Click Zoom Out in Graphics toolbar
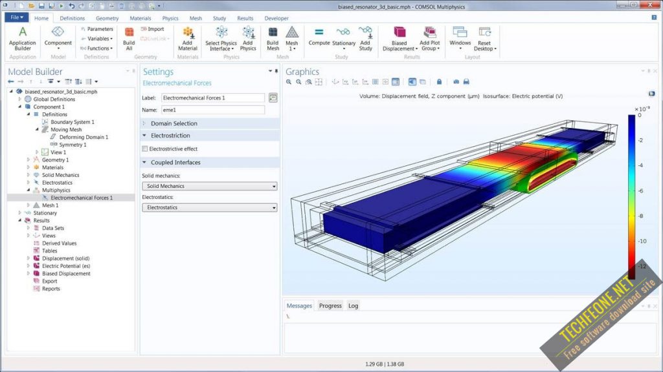Screen dimensions: 663x372 point(298,82)
